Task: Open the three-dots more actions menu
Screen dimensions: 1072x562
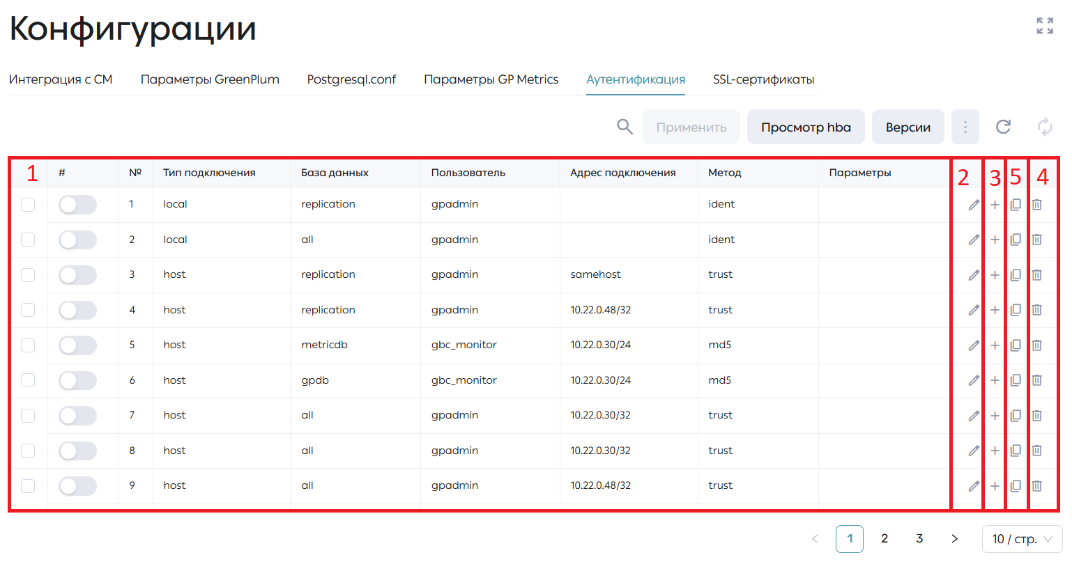Action: [965, 127]
